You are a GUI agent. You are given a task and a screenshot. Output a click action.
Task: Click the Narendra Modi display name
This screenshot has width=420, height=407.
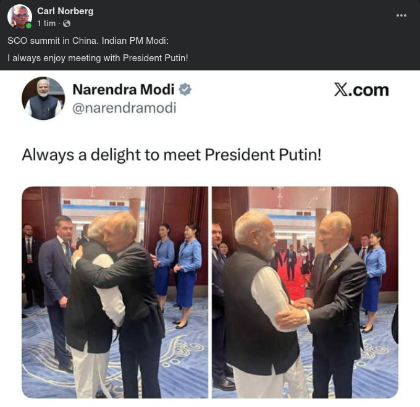[x=124, y=90]
